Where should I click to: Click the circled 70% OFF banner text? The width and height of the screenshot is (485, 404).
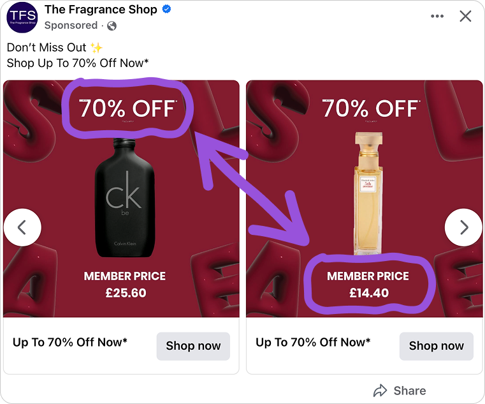coord(126,109)
